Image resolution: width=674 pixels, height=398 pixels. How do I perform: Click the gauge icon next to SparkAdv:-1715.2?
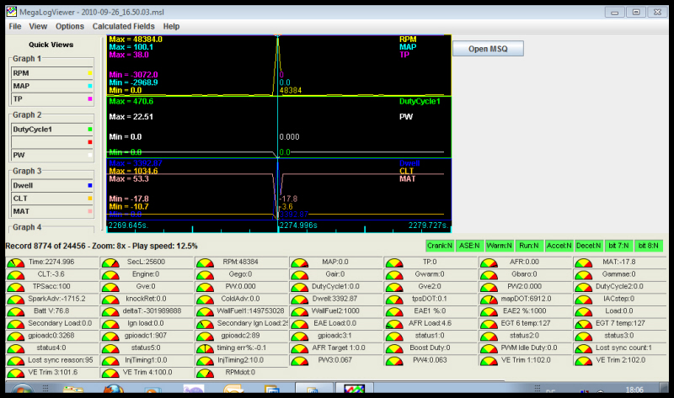(15, 299)
